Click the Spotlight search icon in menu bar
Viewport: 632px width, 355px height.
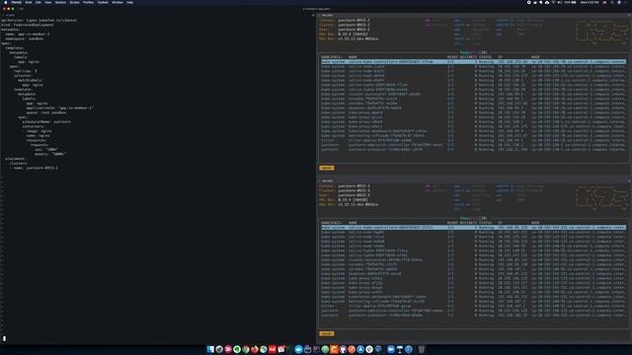point(612,2)
